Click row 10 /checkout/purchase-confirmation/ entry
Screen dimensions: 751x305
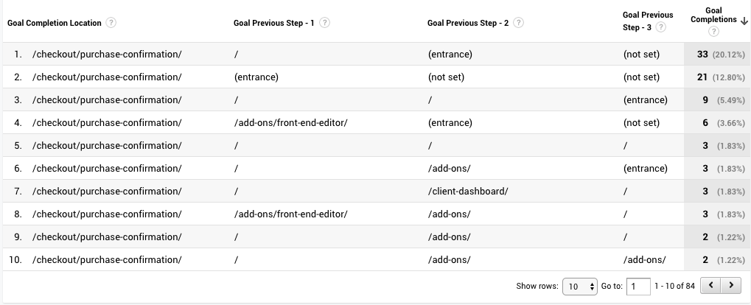coord(107,260)
